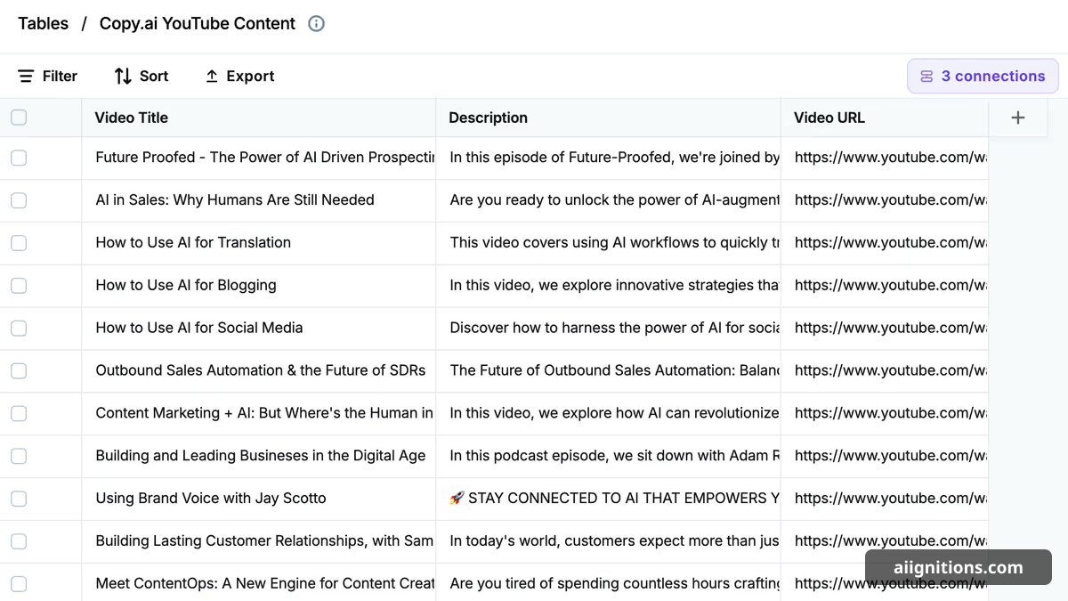This screenshot has width=1068, height=601.
Task: Tick the Building and Leading Businesses row checkbox
Action: [19, 456]
